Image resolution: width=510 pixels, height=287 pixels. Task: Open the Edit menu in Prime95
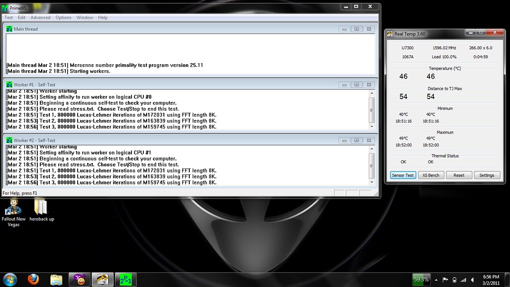click(x=21, y=17)
